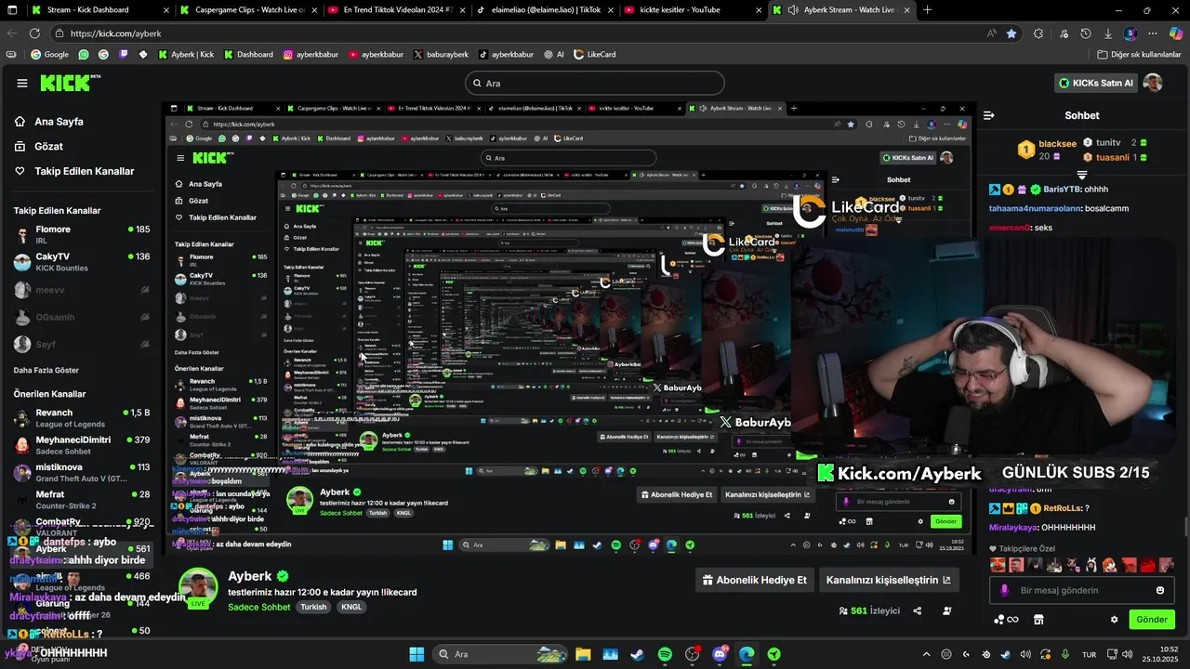
Task: Open the emoji picker in chat
Action: [1160, 590]
